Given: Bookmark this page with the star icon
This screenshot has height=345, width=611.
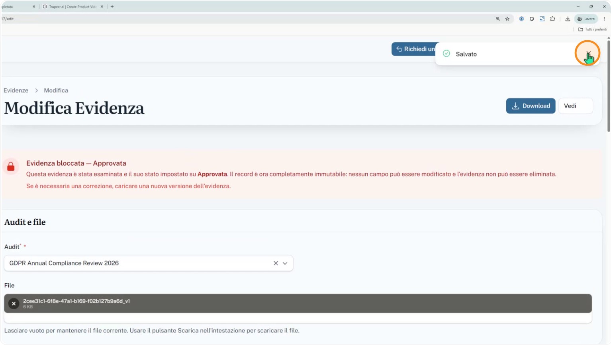Looking at the screenshot, I should click(x=507, y=19).
